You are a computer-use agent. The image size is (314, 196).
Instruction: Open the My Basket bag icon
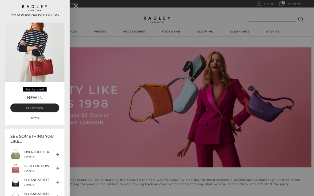coord(282,3)
